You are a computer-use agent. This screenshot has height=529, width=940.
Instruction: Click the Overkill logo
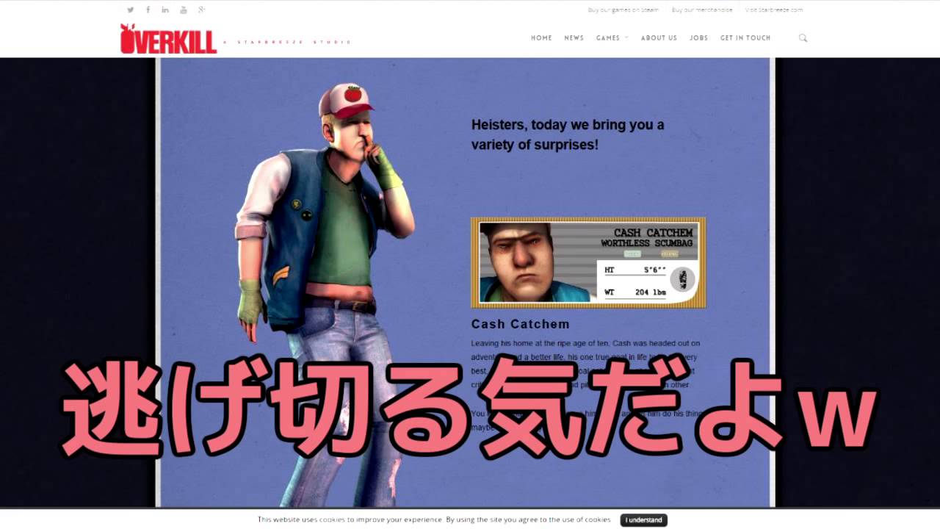click(168, 39)
